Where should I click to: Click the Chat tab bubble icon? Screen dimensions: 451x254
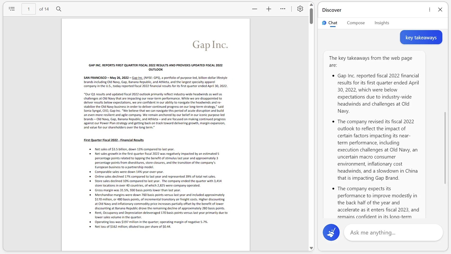pyautogui.click(x=324, y=23)
